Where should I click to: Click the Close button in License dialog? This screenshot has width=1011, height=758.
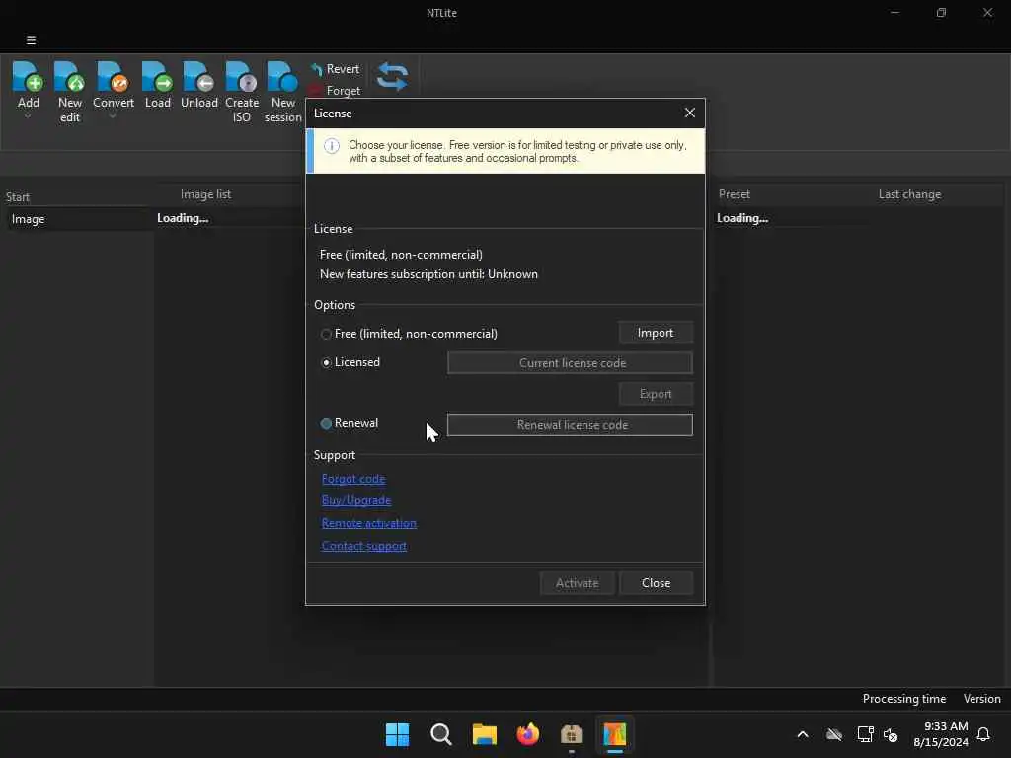[x=656, y=583]
